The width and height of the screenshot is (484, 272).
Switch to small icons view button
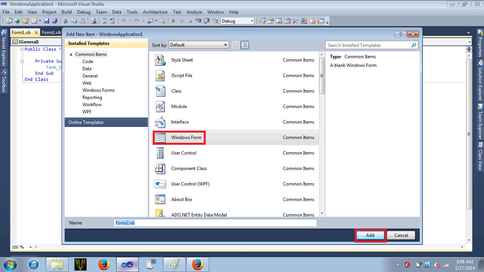(236, 45)
